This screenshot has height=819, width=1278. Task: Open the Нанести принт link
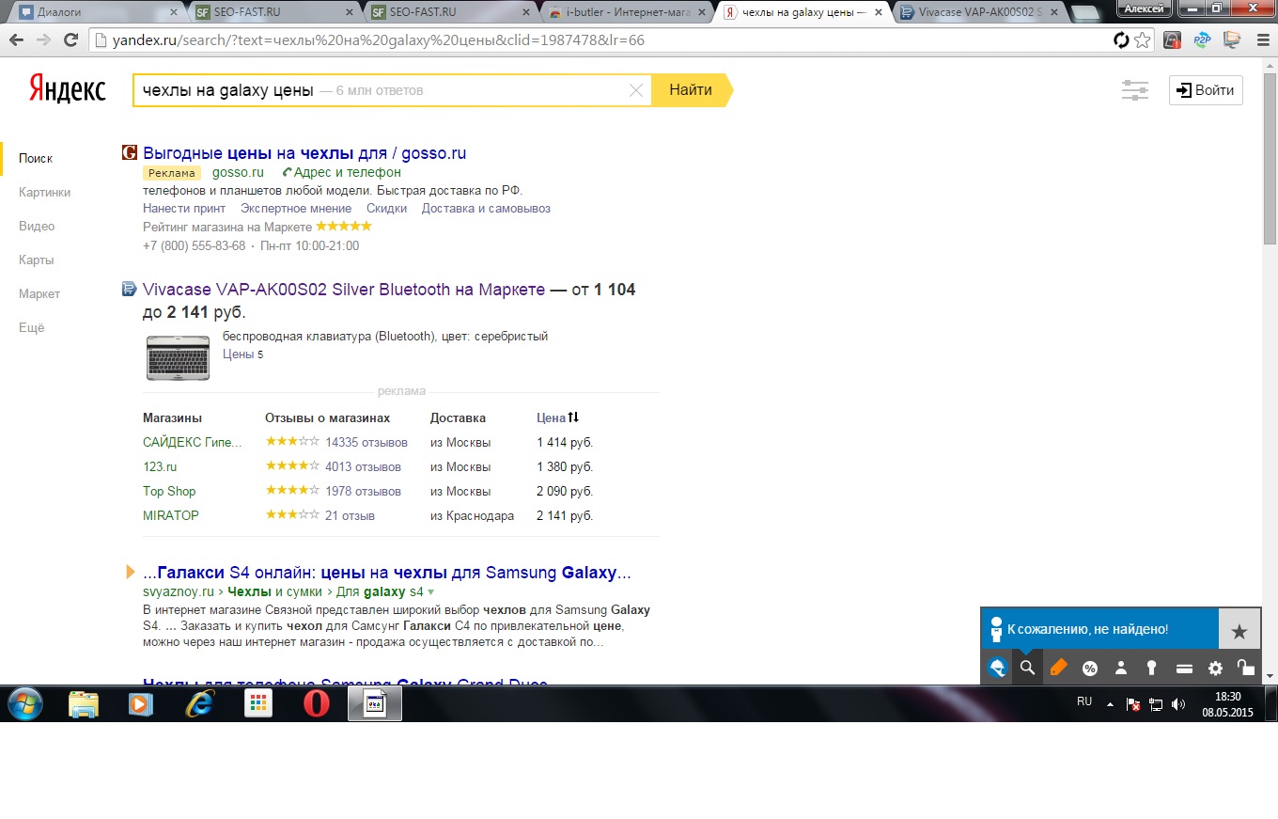[x=184, y=209]
